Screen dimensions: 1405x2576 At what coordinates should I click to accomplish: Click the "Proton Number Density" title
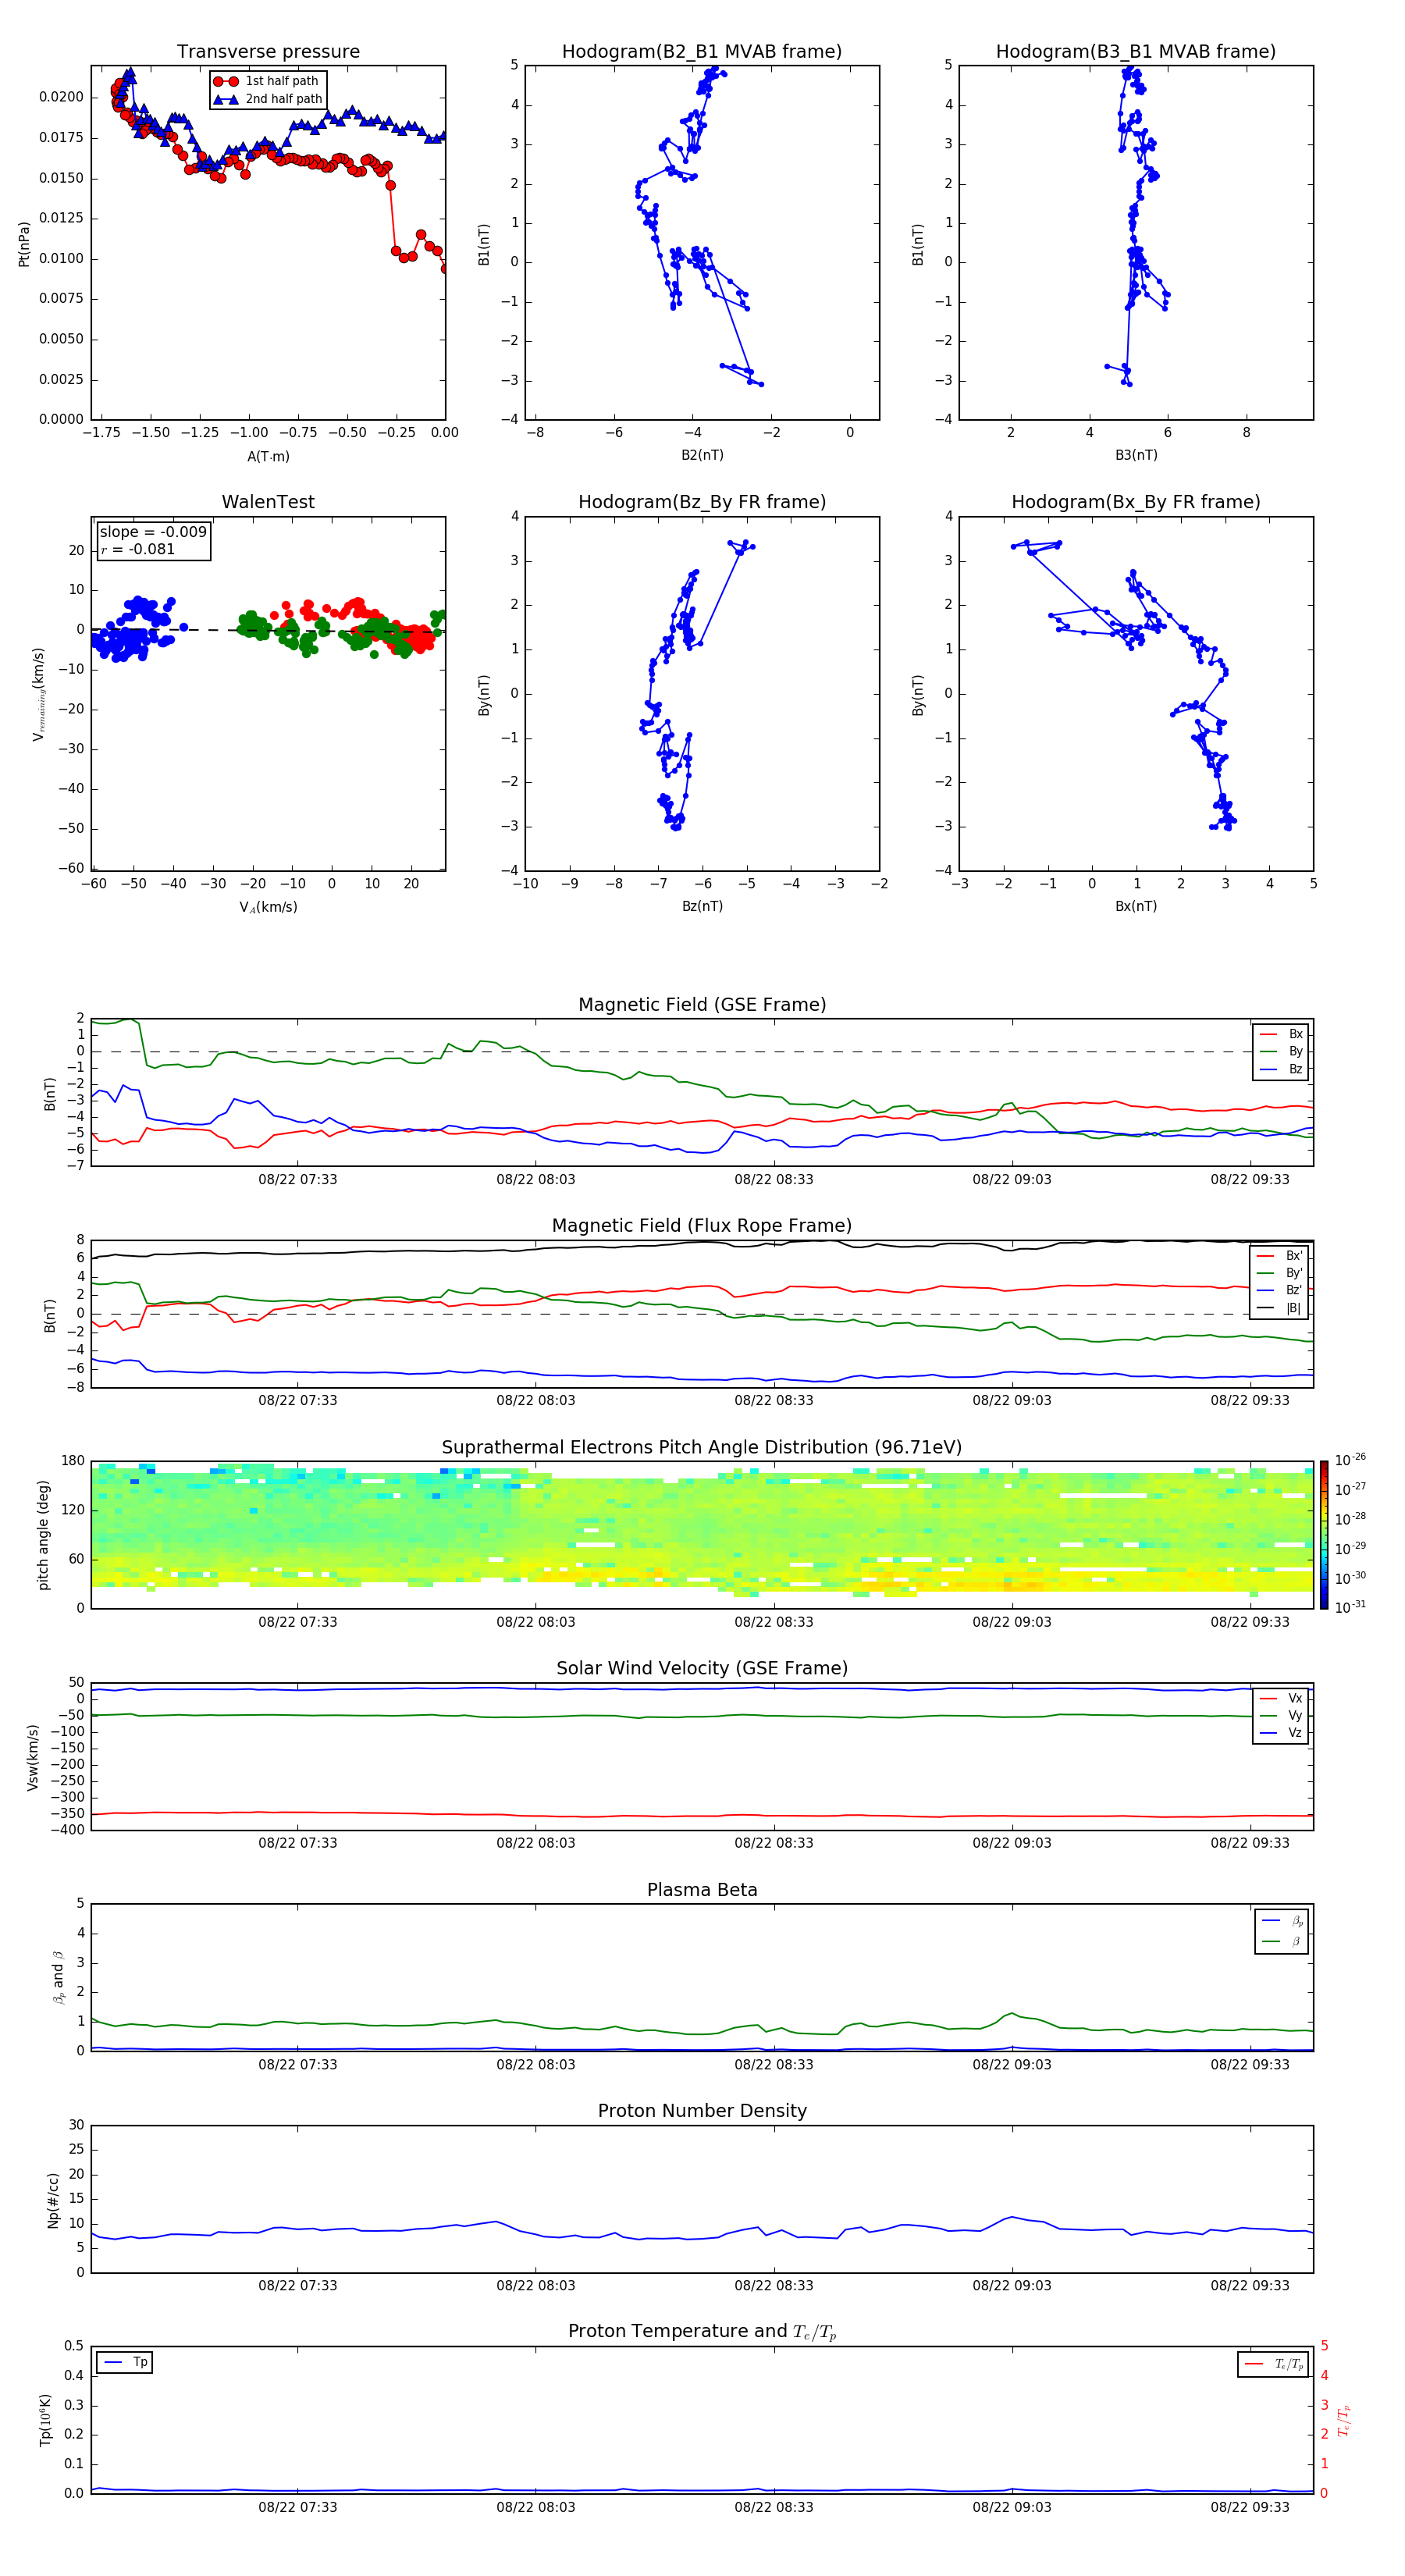tap(702, 2111)
